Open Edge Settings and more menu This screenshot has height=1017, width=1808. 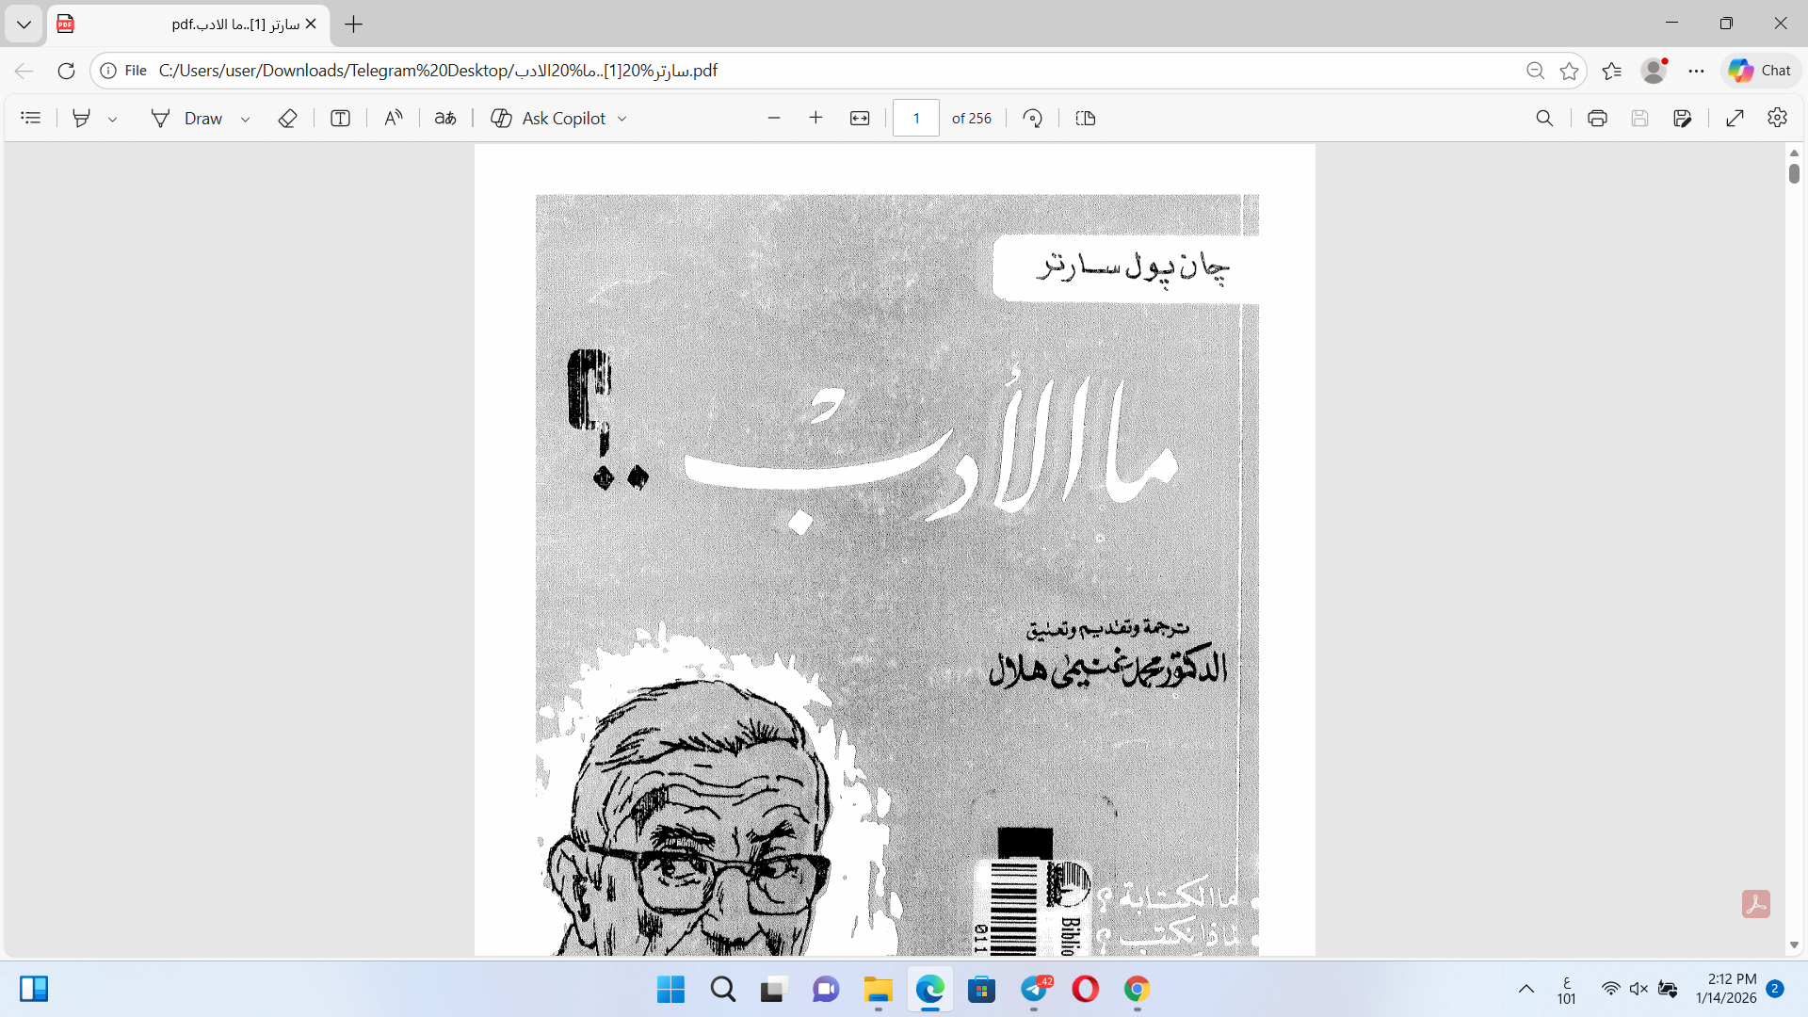(1697, 71)
